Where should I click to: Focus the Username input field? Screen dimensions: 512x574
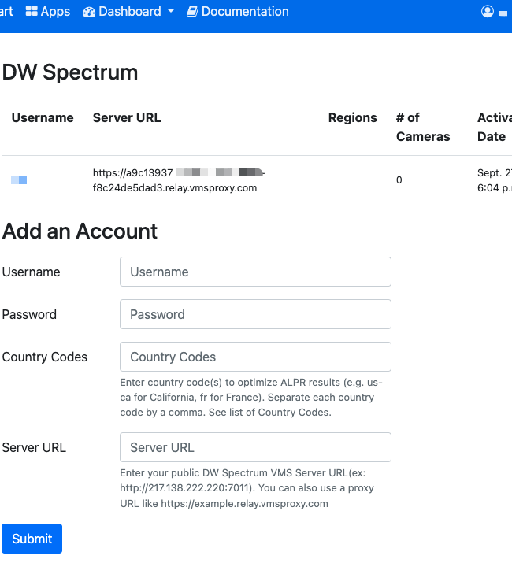[255, 272]
